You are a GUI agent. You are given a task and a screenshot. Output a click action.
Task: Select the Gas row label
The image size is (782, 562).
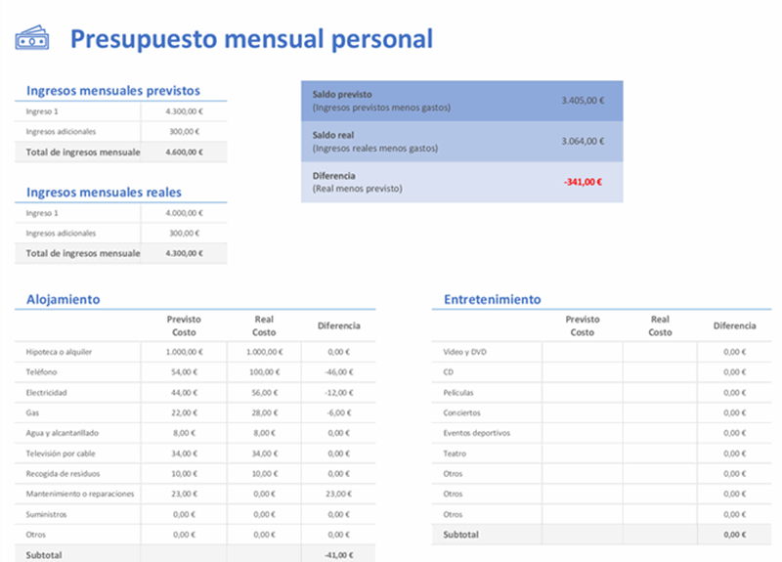(32, 412)
